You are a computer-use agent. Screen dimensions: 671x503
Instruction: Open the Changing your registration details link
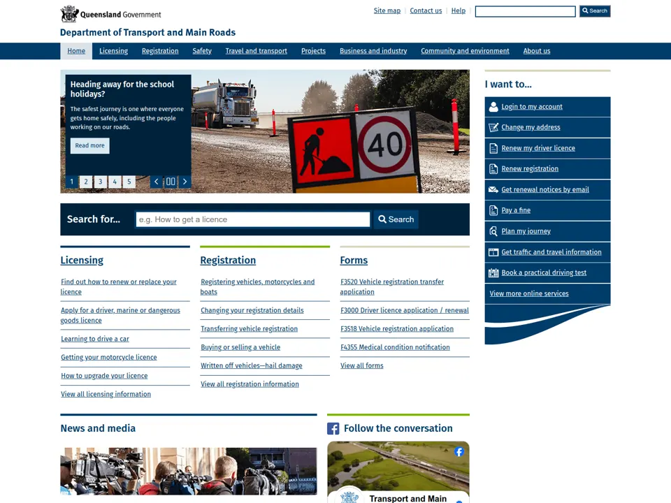coord(252,310)
